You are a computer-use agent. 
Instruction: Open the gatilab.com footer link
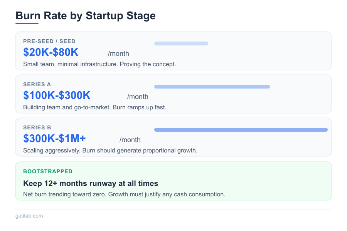coord(29,216)
